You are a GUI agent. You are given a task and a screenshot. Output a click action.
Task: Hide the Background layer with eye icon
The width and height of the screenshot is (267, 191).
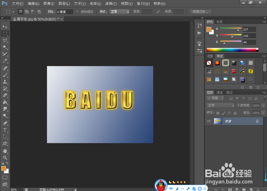(209, 121)
